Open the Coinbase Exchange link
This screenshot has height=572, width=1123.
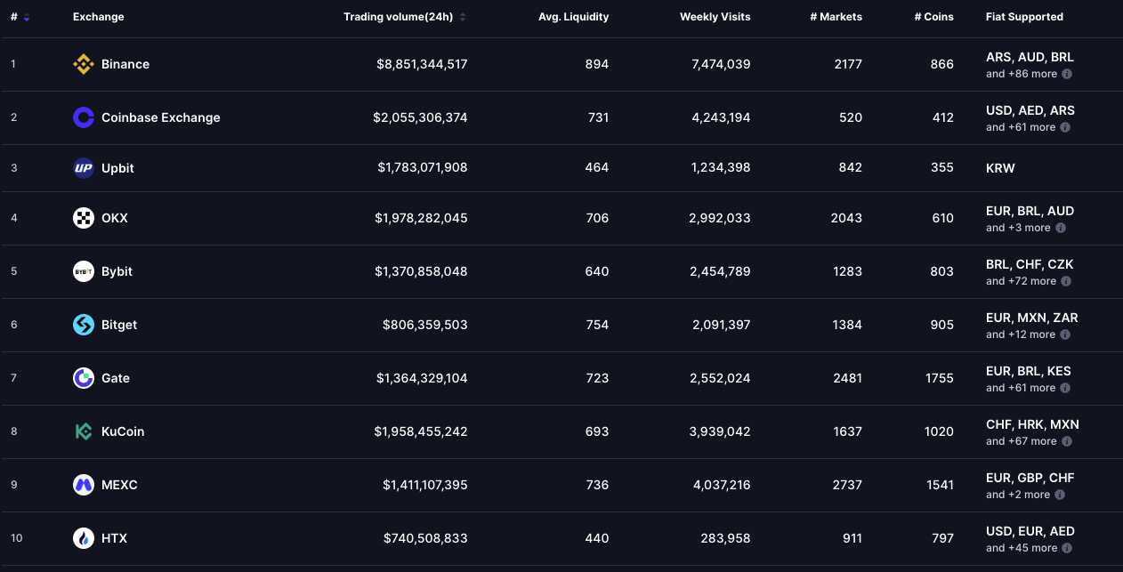(x=161, y=117)
